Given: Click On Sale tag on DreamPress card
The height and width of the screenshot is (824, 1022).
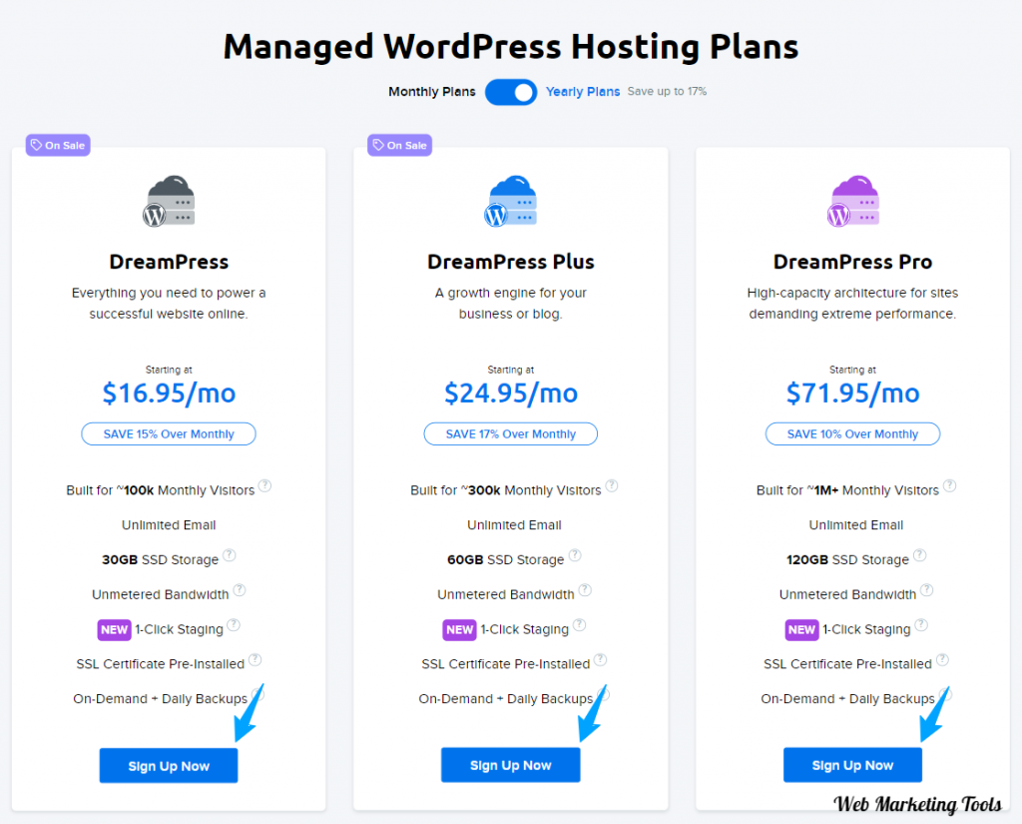Looking at the screenshot, I should 58,146.
